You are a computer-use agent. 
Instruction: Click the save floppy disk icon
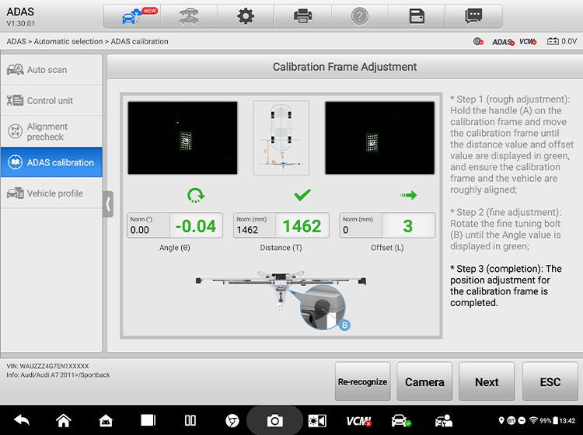417,16
